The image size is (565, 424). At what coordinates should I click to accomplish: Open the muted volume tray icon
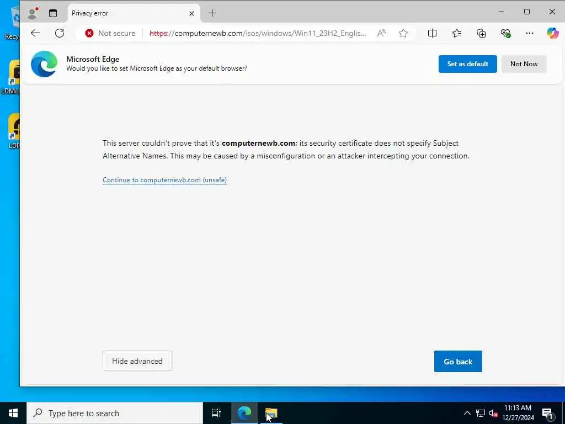(494, 413)
